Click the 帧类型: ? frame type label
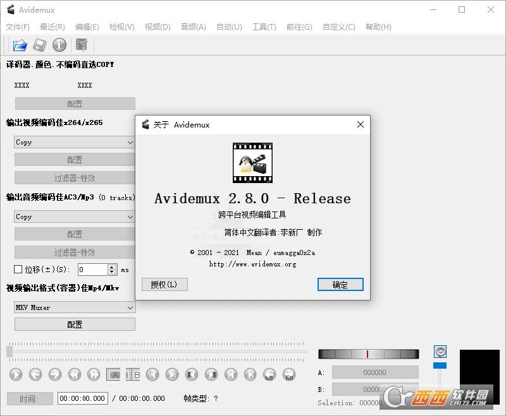The width and height of the screenshot is (506, 416). tap(201, 398)
